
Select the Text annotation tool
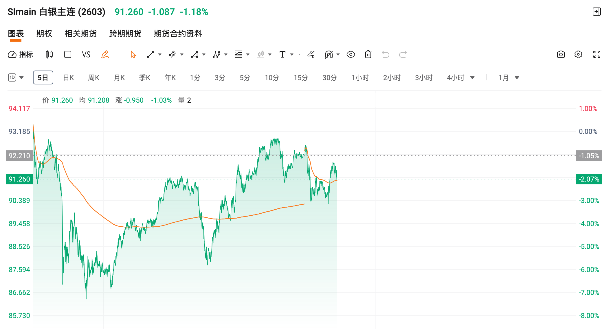(282, 54)
